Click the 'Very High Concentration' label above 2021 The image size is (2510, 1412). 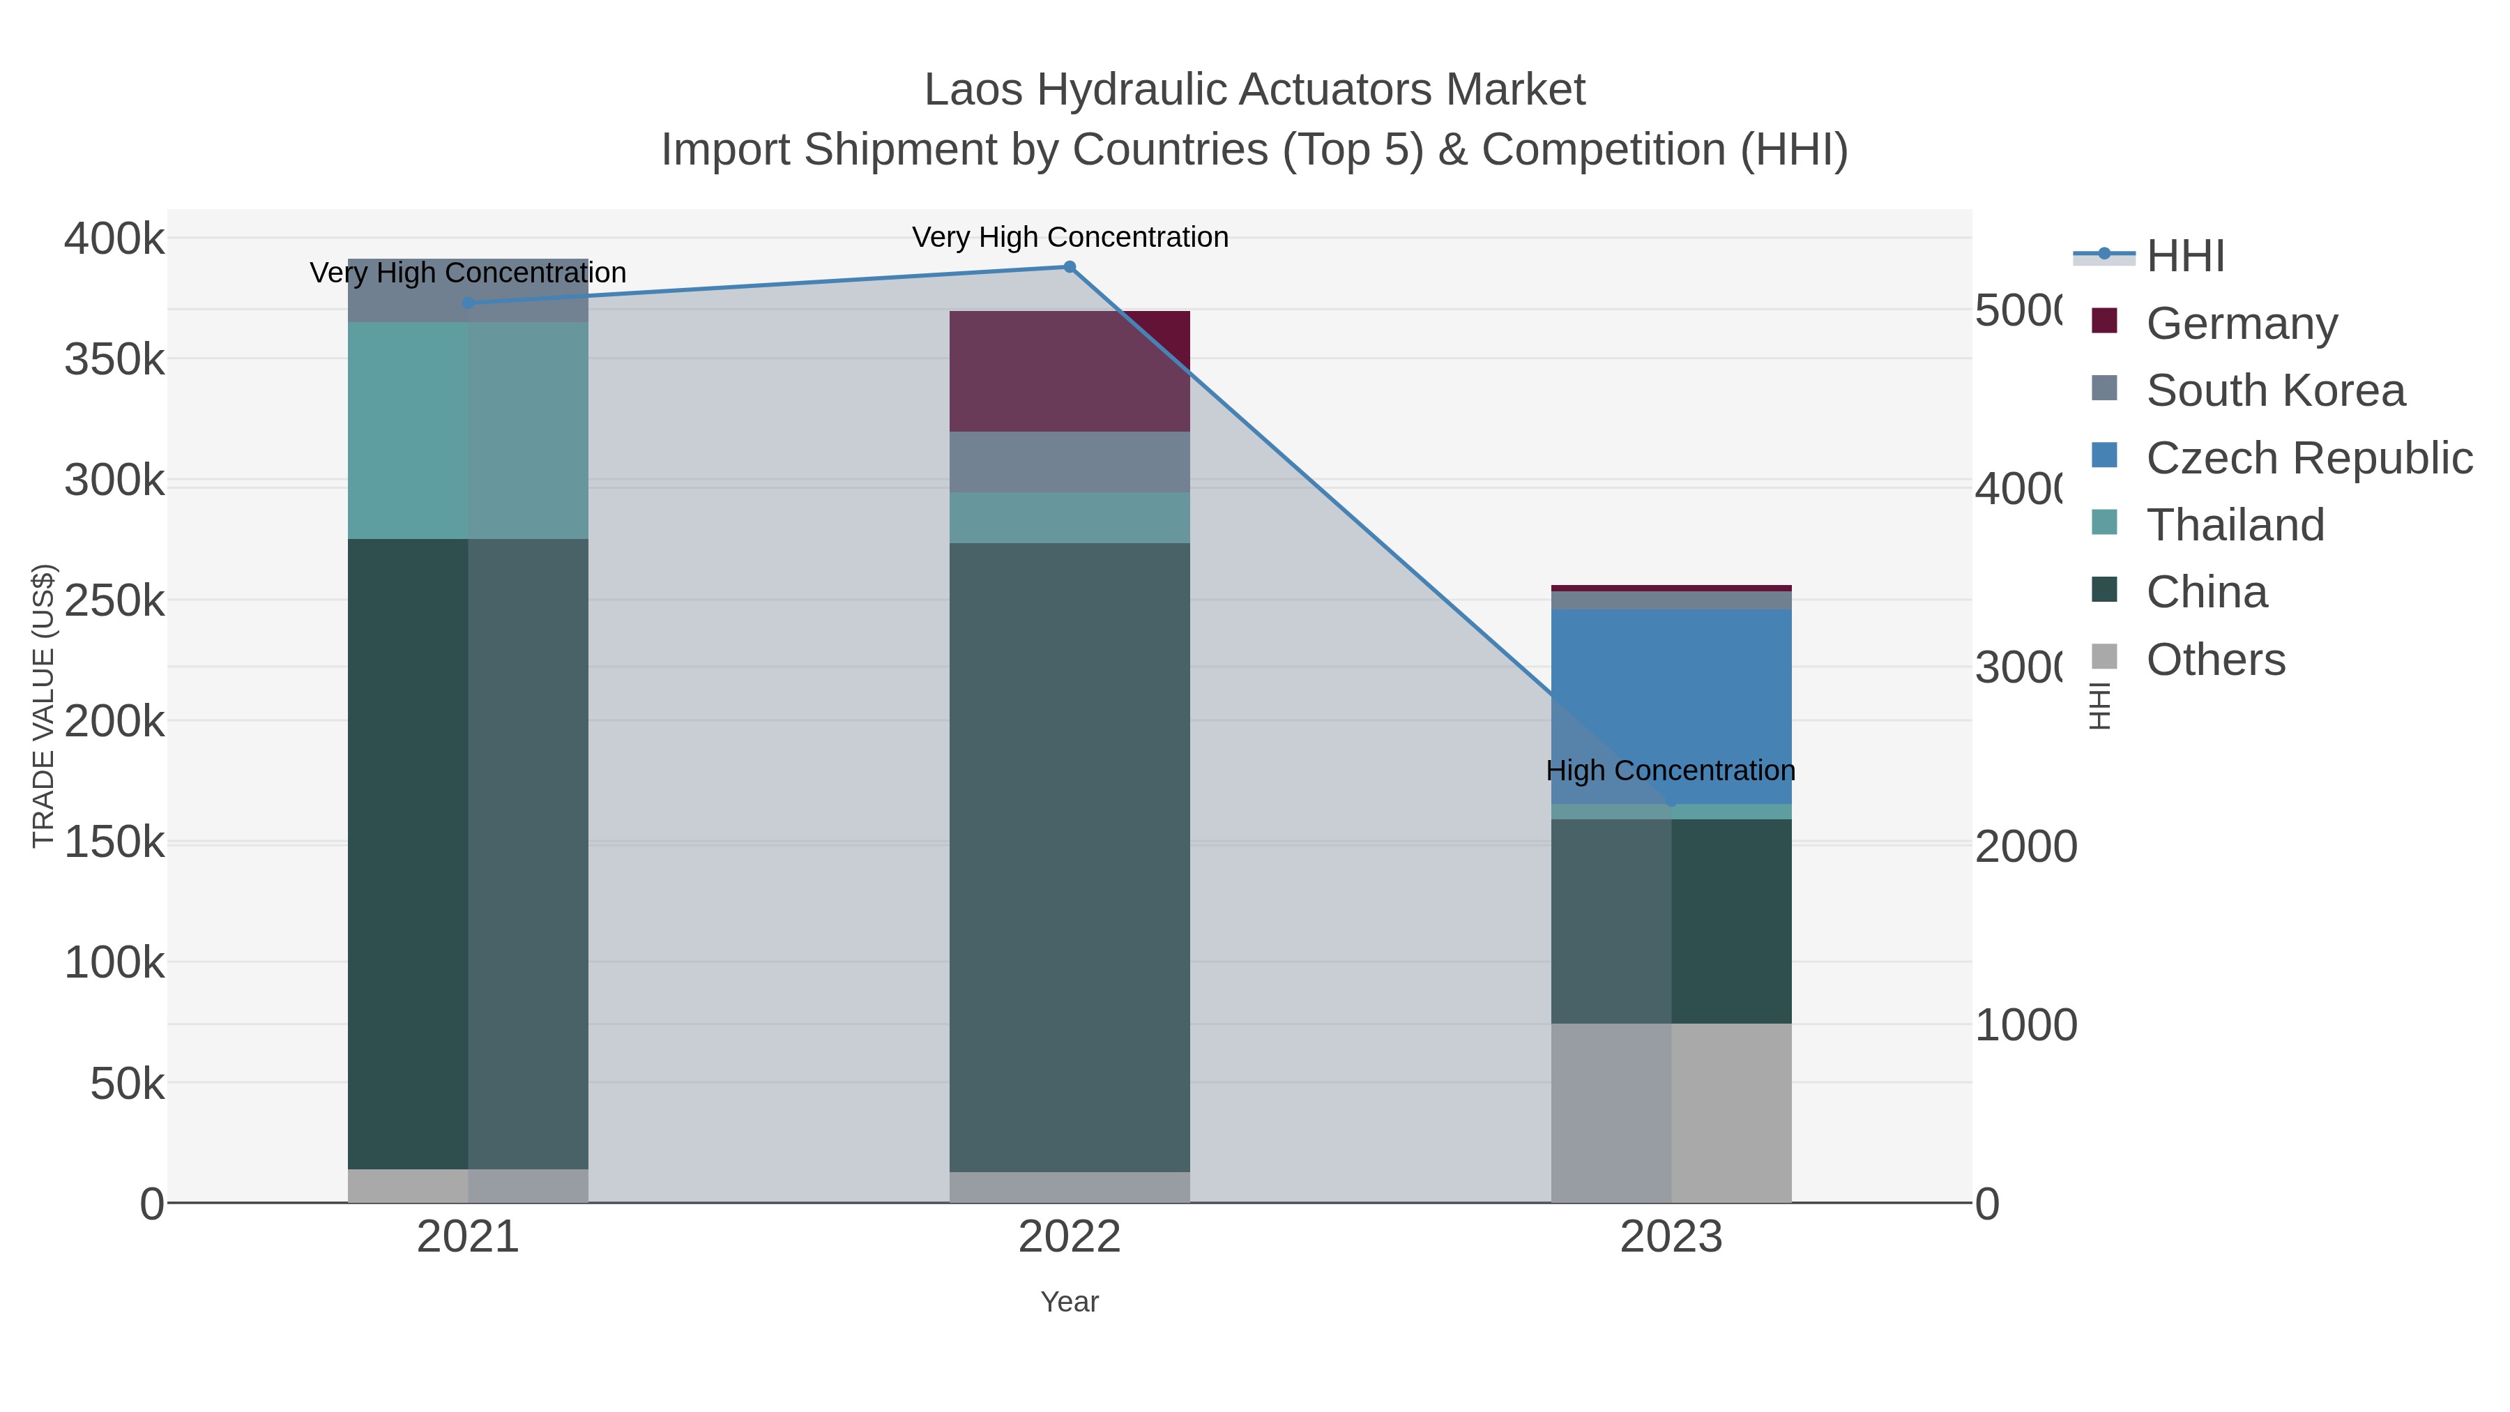468,273
